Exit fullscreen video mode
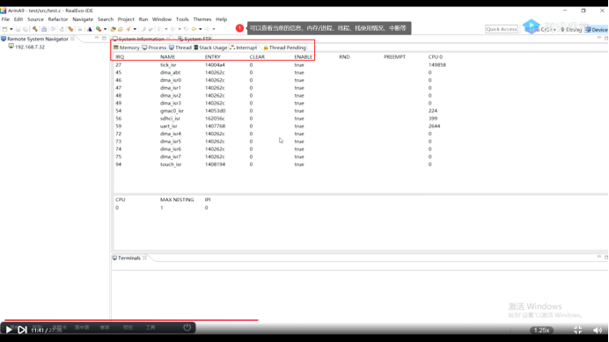 577,330
